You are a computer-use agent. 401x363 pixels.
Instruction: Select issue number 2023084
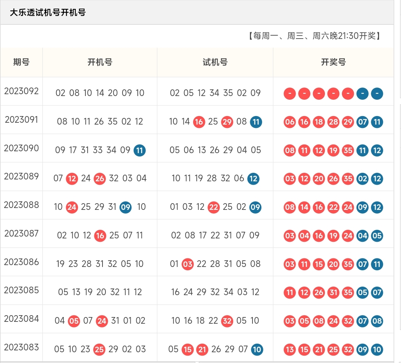[22, 319]
